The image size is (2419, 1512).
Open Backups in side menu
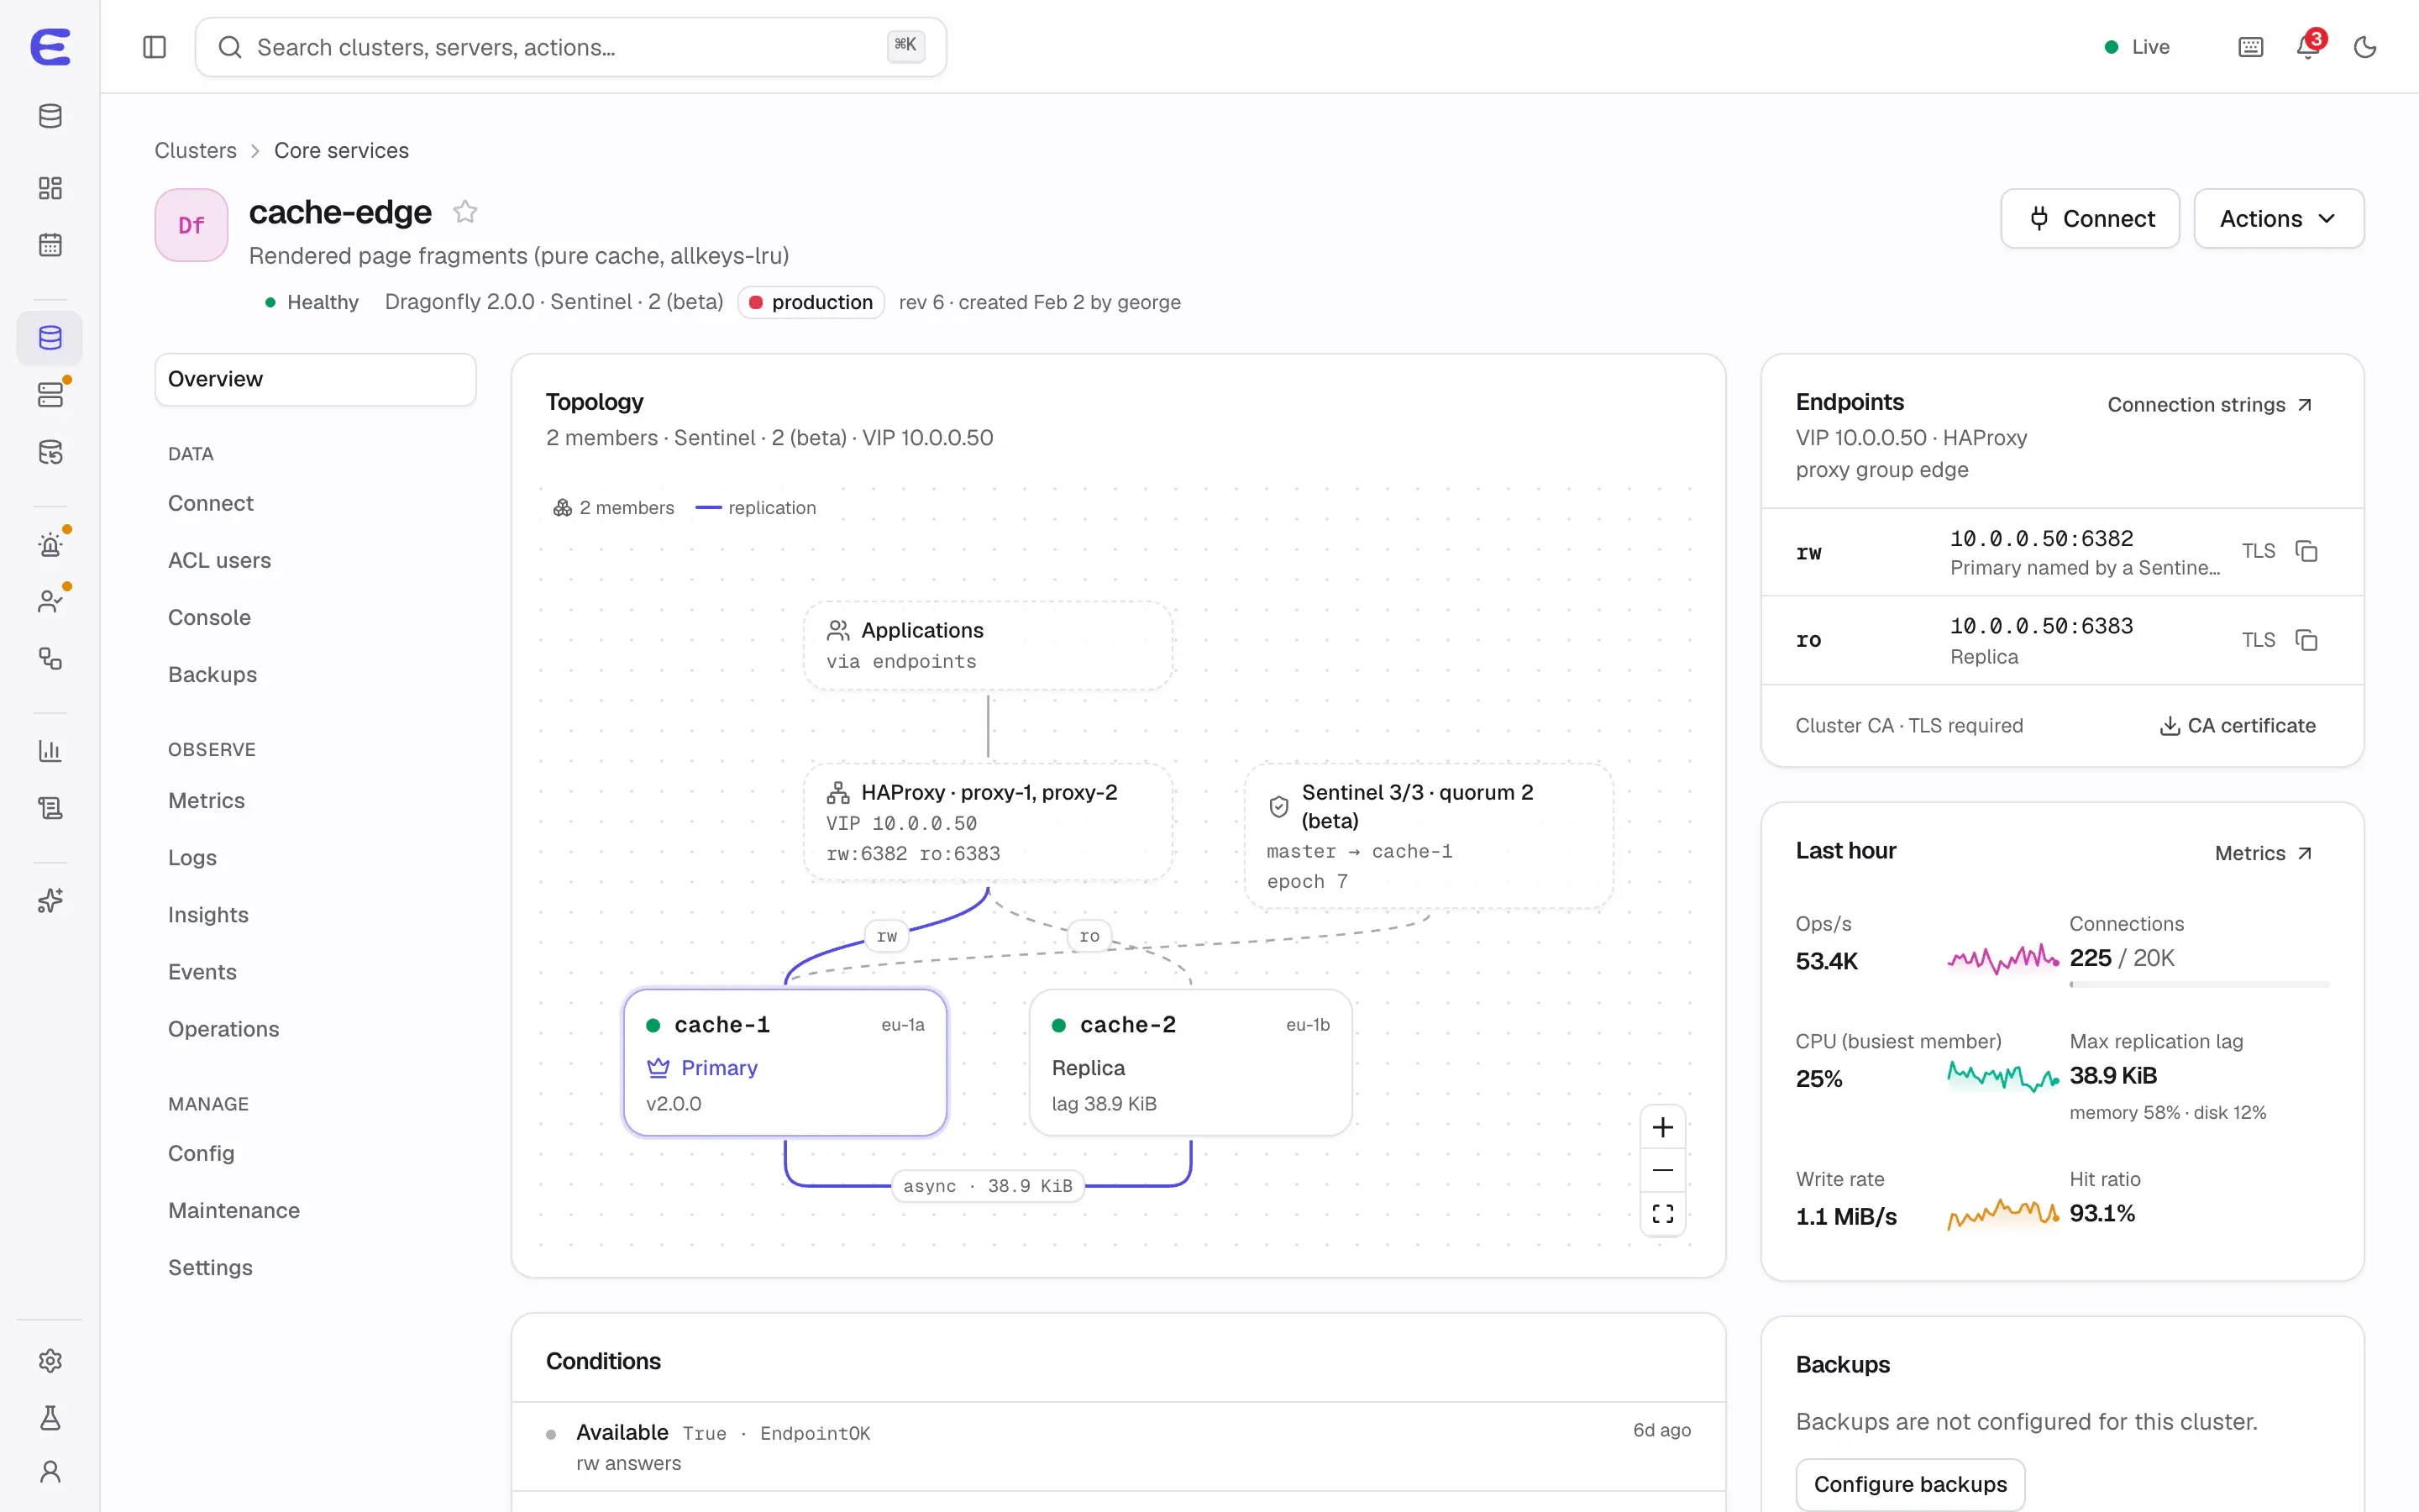tap(212, 674)
